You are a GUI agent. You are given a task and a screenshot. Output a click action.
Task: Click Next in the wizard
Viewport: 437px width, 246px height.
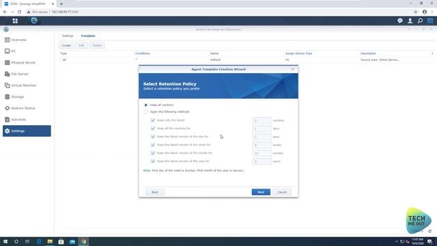(261, 192)
